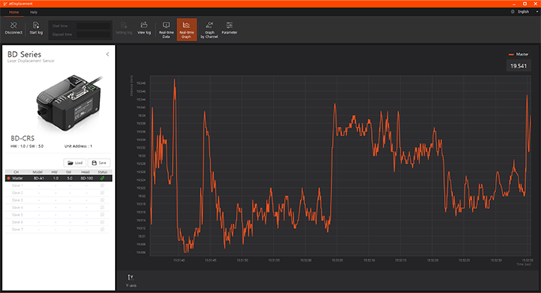541x293 pixels.
Task: Toggle the Master channel connection status icon
Action: [102, 178]
